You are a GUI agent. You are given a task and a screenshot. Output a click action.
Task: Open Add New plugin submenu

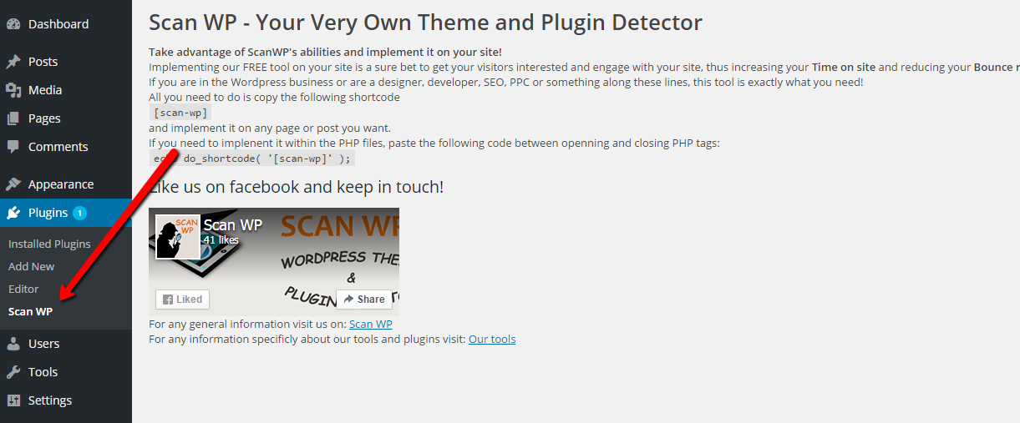pos(32,267)
